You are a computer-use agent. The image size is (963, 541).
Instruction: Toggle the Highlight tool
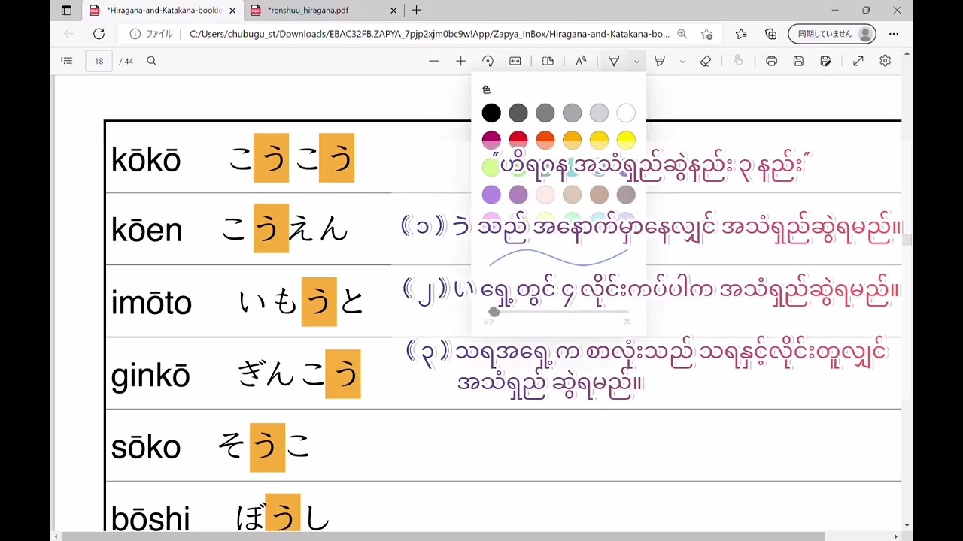click(x=660, y=61)
